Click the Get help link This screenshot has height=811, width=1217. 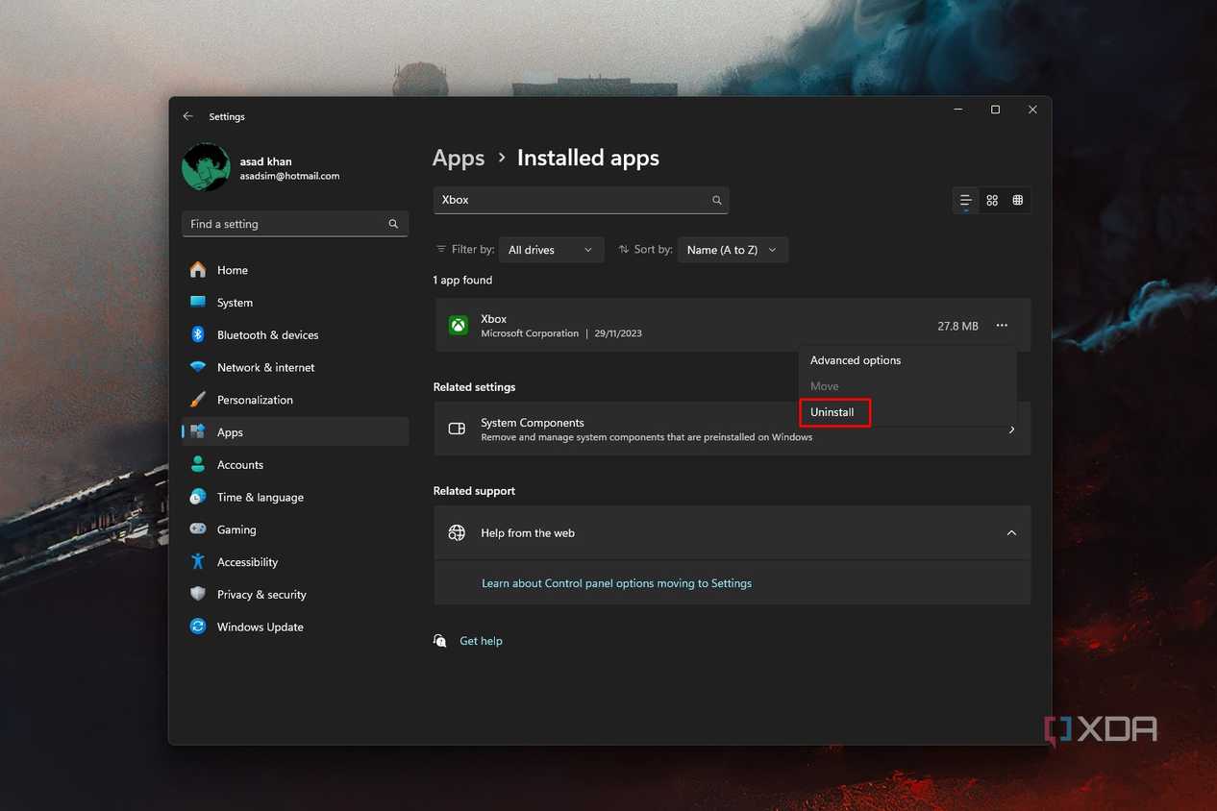click(481, 641)
